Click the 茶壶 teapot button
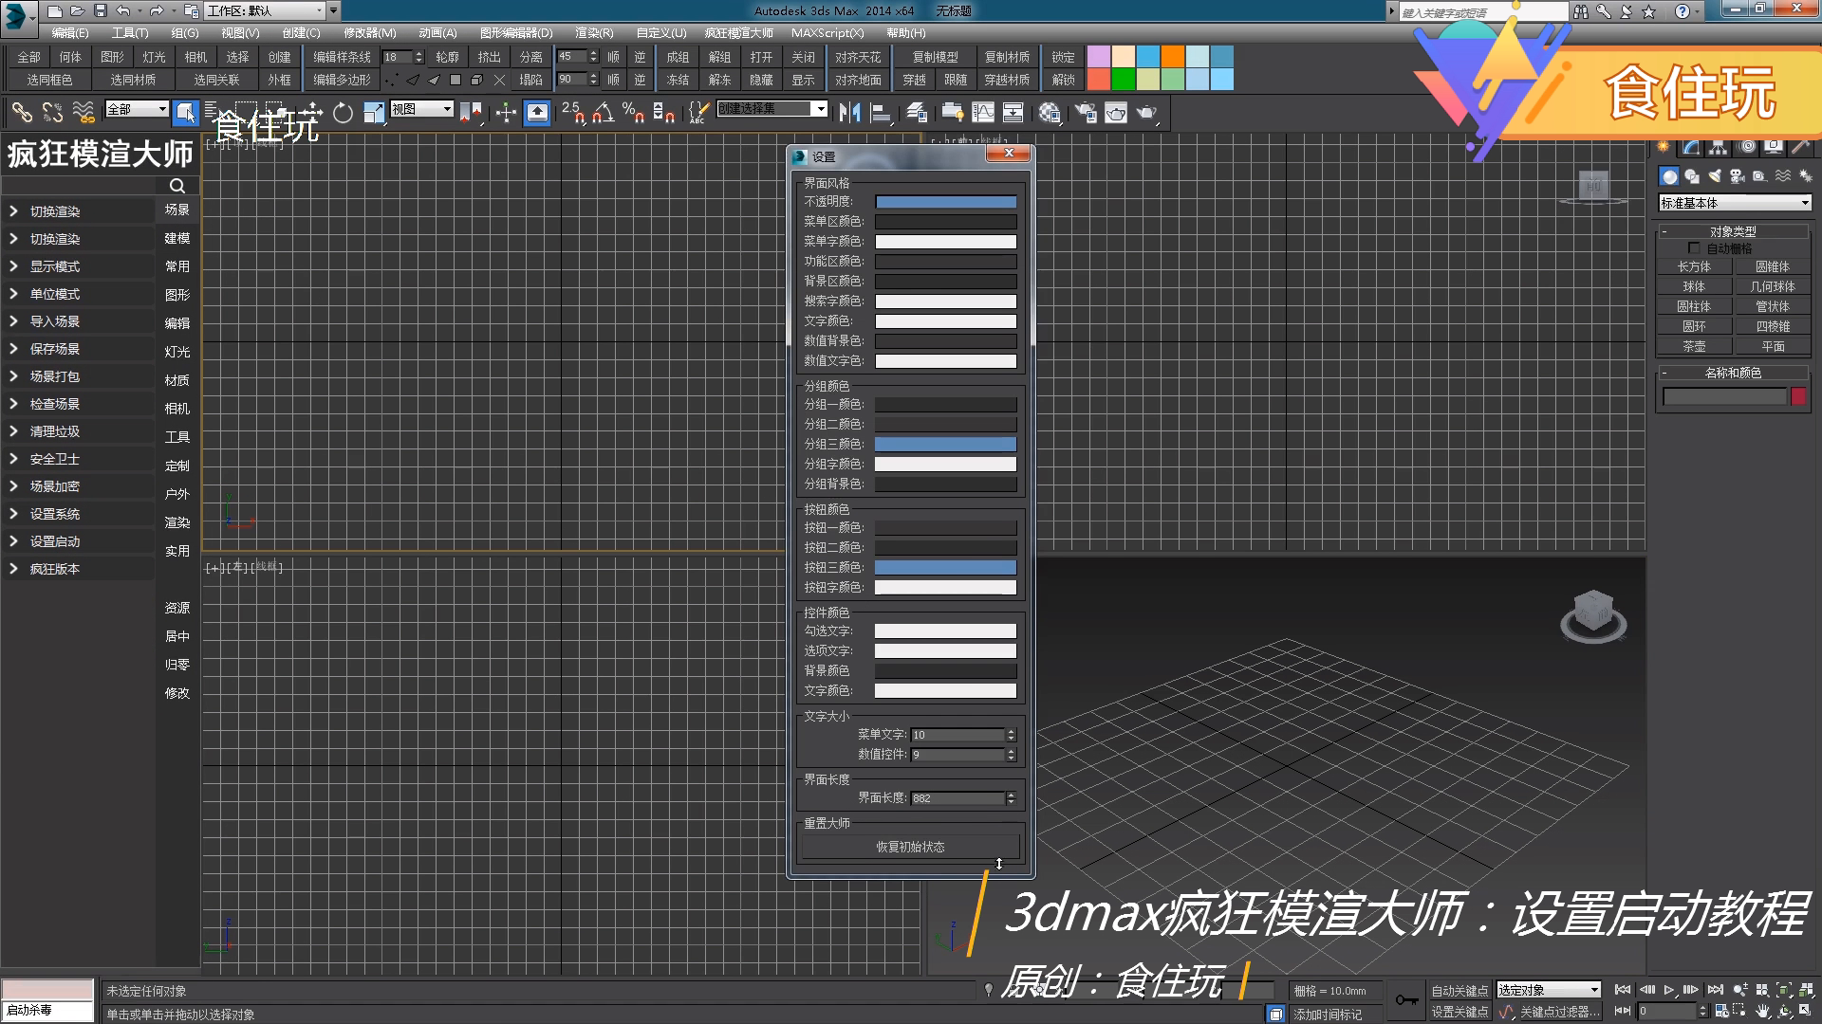 (1694, 347)
